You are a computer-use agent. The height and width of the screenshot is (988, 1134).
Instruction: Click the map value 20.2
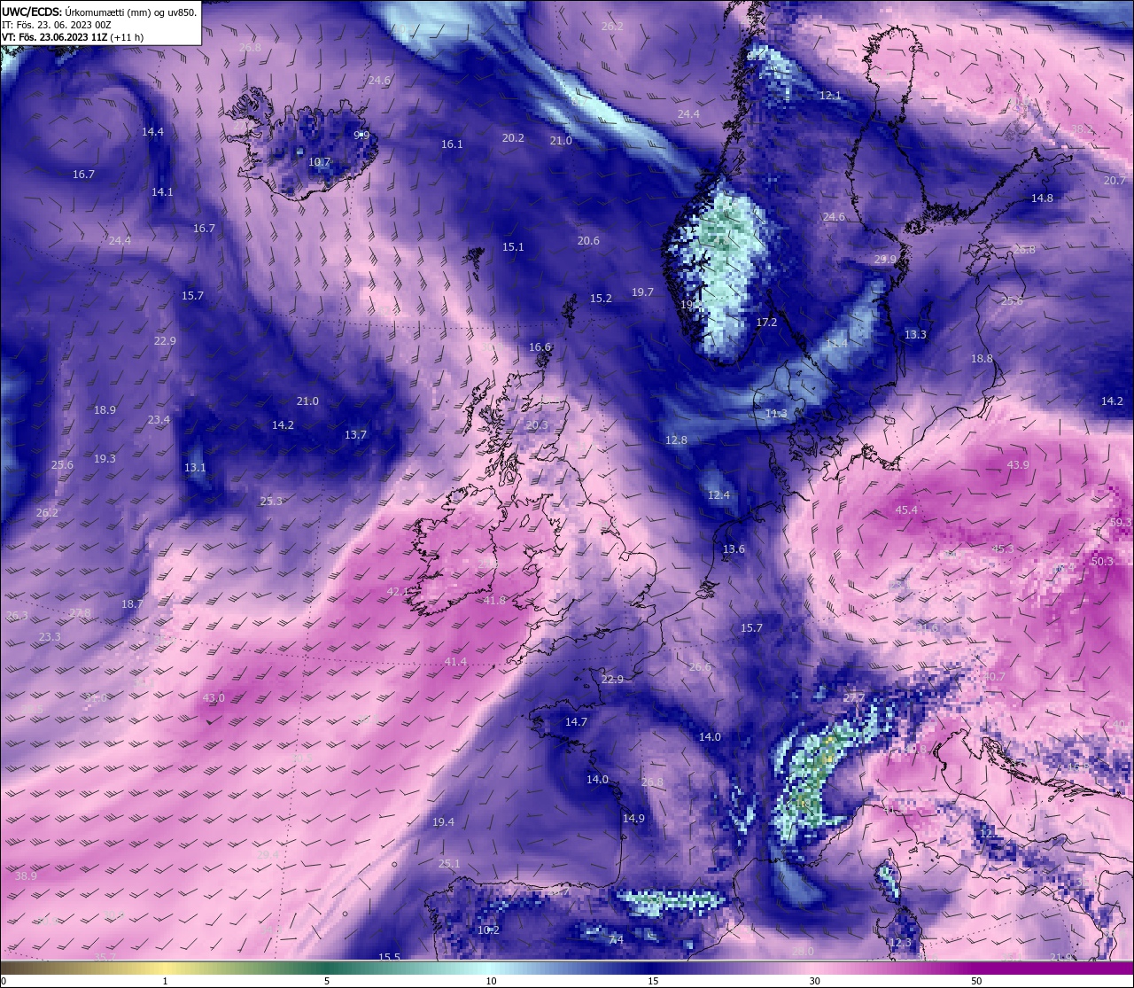(x=513, y=137)
